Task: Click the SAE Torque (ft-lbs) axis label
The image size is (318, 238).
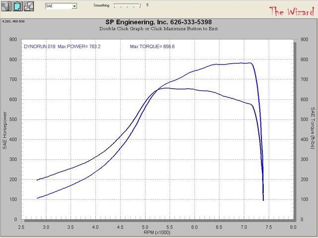Action: tap(313, 130)
